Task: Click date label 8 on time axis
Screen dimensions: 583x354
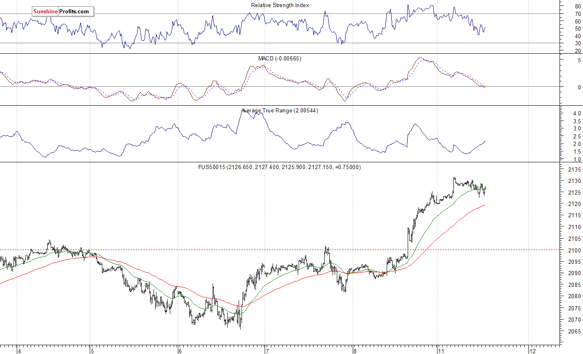Action: pyautogui.click(x=355, y=351)
